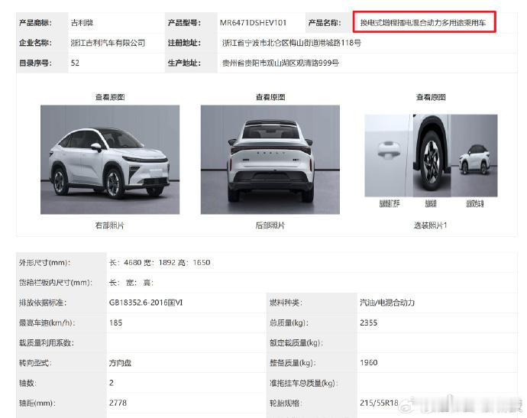Select catalog number 52
The width and height of the screenshot is (527, 418).
pyautogui.click(x=75, y=63)
